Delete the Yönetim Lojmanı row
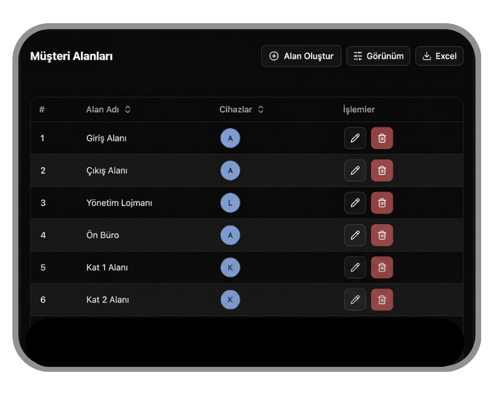 382,202
